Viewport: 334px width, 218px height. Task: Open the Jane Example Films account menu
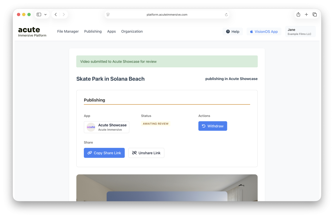[300, 32]
